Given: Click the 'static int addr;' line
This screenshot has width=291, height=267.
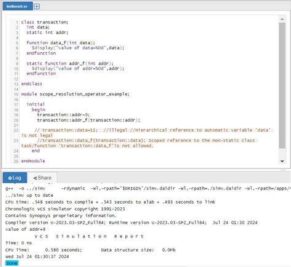Looking at the screenshot, I should tap(47, 33).
